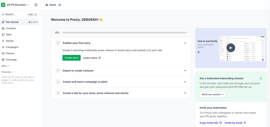Expand the More sidebar menu
This screenshot has width=270, height=127.
[x=6, y=66]
